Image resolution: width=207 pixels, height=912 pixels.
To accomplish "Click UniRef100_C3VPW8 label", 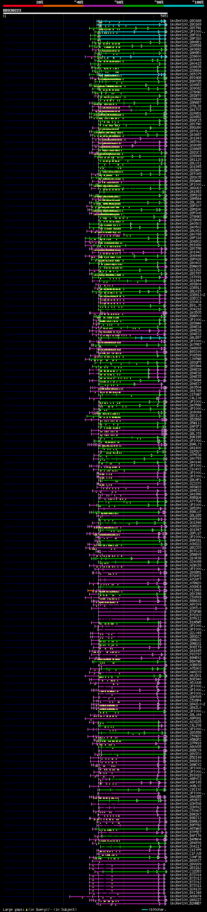I will tap(186, 359).
